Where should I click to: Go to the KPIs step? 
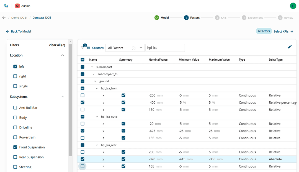pyautogui.click(x=221, y=18)
